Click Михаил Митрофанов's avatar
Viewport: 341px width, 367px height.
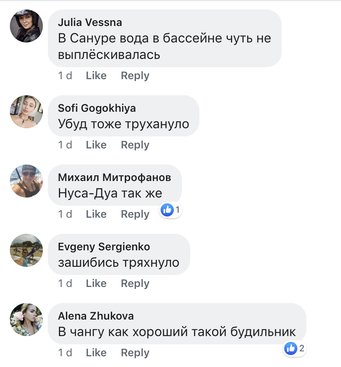click(x=26, y=181)
